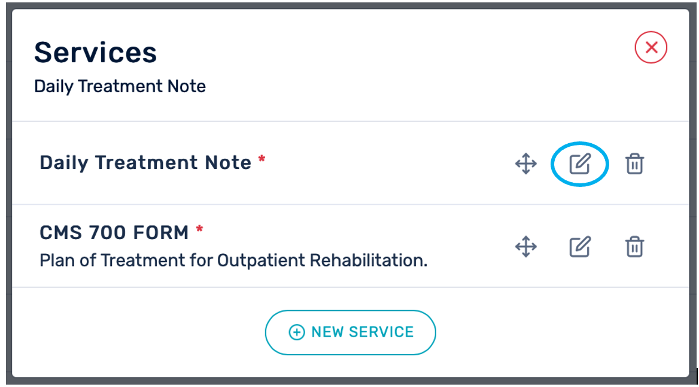Click the Plan of Treatment description text

[x=233, y=261]
